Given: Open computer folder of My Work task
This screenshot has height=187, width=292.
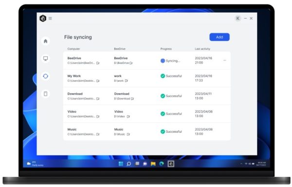Looking at the screenshot, I should coord(98,81).
